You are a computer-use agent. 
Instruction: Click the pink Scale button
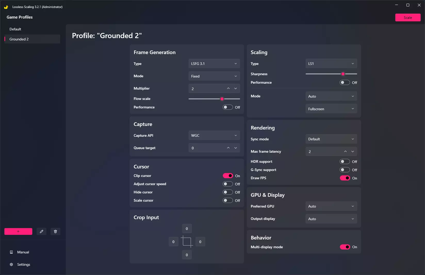coord(408,18)
